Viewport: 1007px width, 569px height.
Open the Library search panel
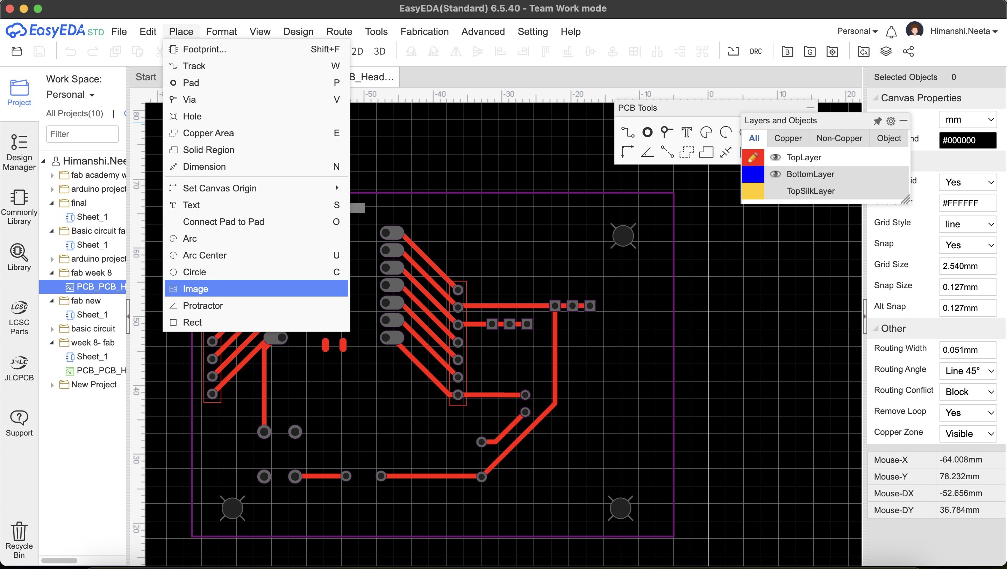click(19, 257)
